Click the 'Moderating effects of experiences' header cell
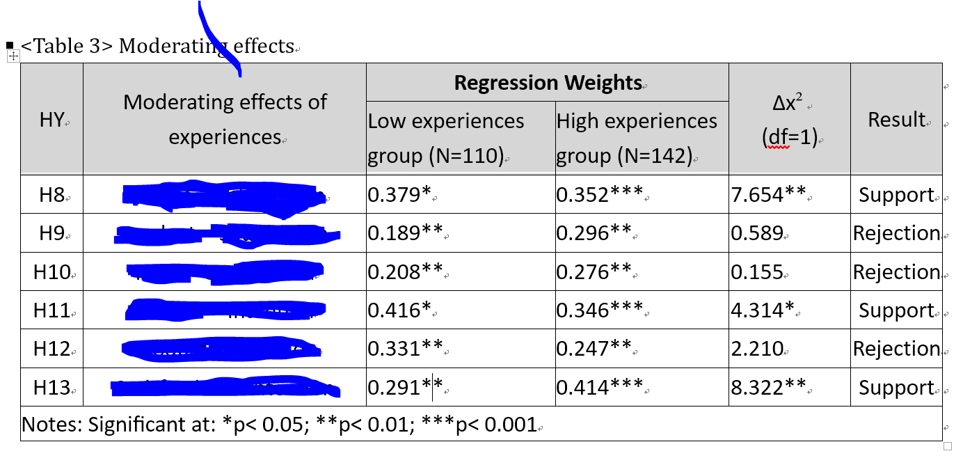The width and height of the screenshot is (963, 458). 225,119
